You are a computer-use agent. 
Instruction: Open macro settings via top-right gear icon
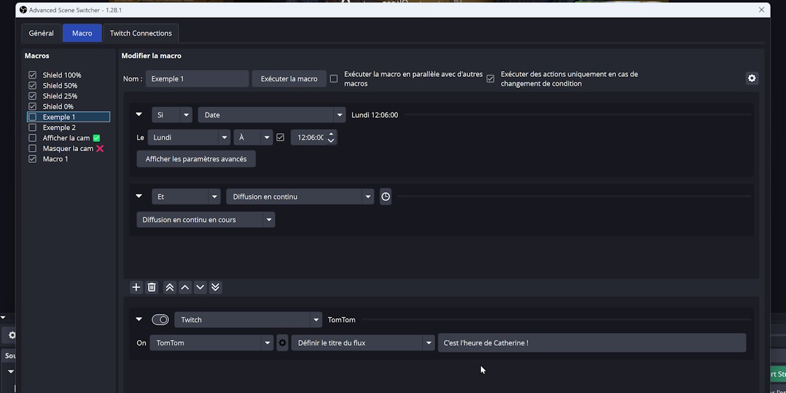point(752,78)
